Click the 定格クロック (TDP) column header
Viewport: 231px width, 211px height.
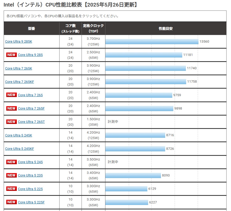tap(93, 28)
